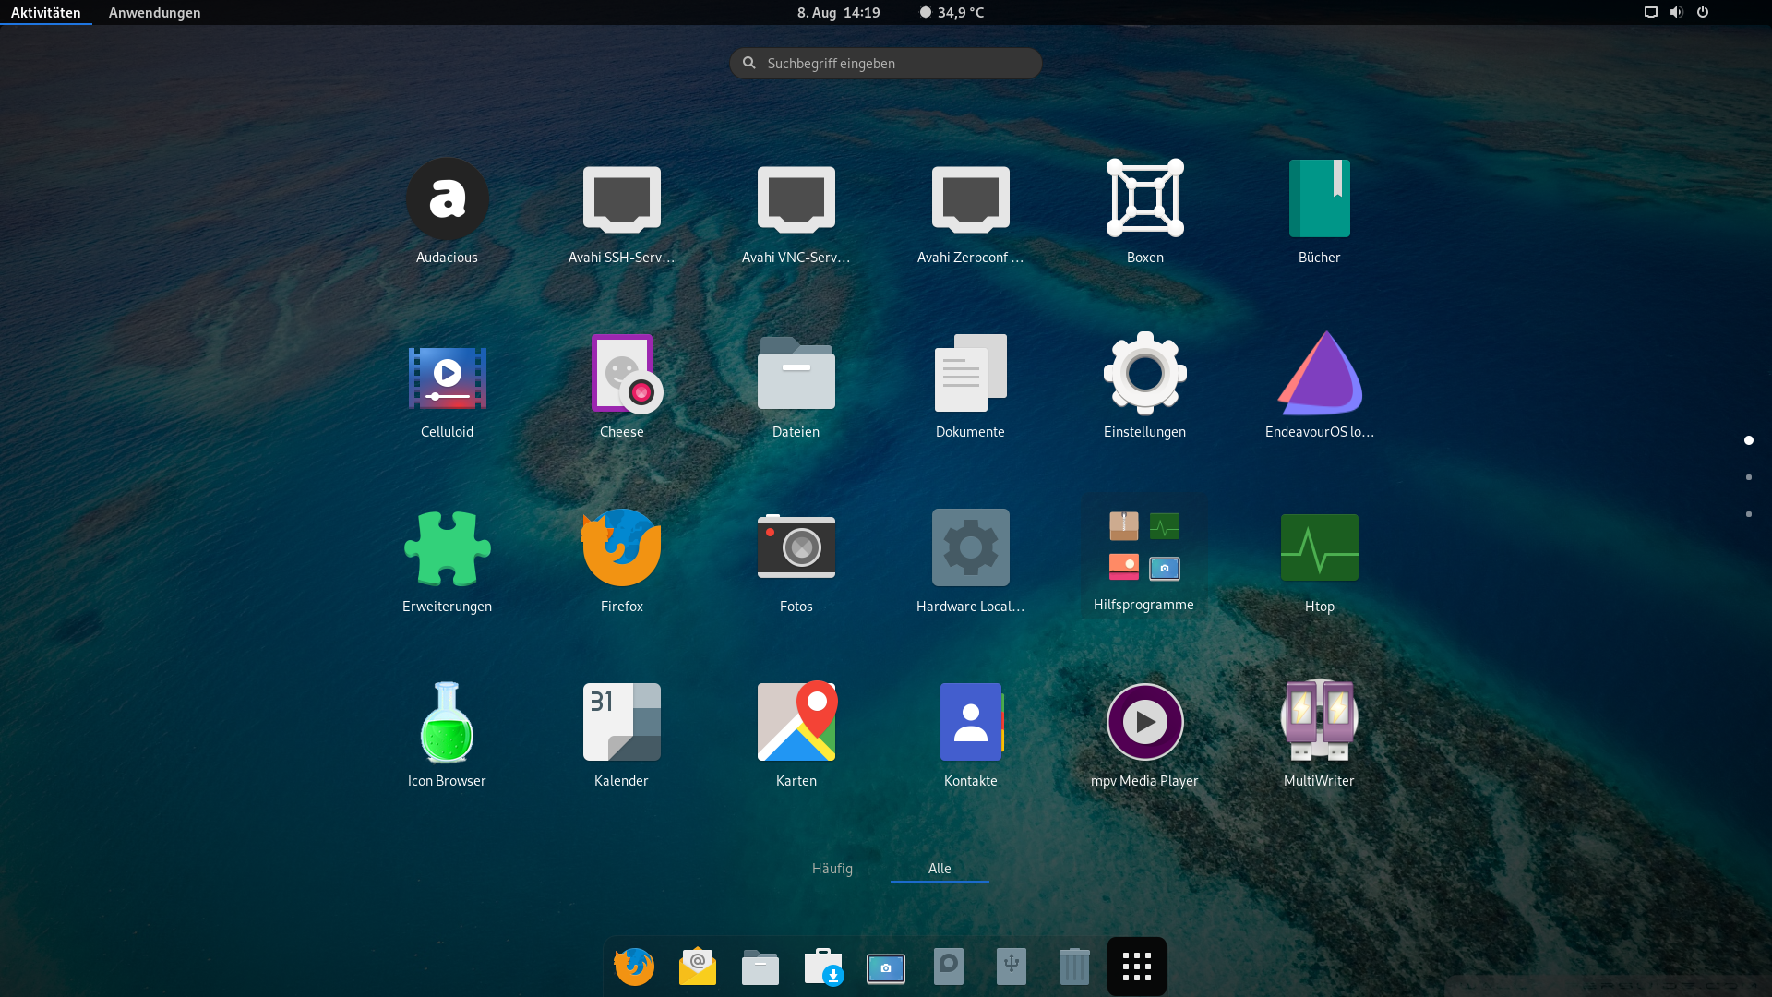Open the Icon Browser flask icon
Screen dimensions: 1772x997
coord(447,723)
